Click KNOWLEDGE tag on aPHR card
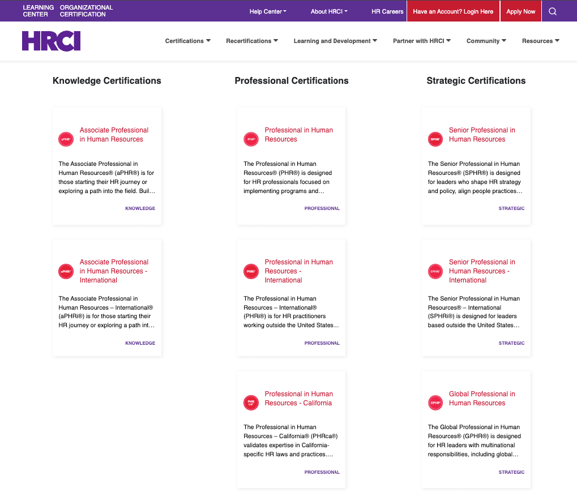Image resolution: width=577 pixels, height=501 pixels. (x=140, y=208)
